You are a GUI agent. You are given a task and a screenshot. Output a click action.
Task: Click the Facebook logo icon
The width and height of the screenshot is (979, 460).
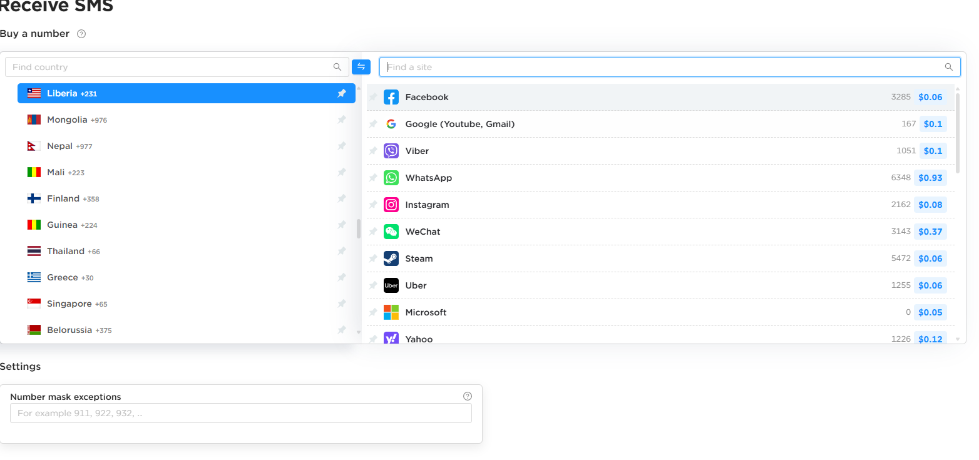[x=391, y=97]
